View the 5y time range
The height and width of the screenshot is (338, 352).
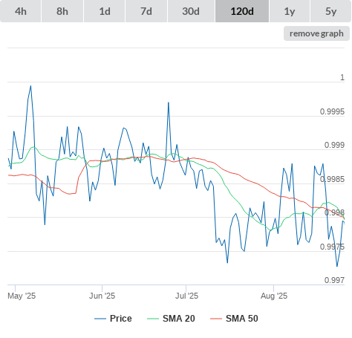click(330, 11)
